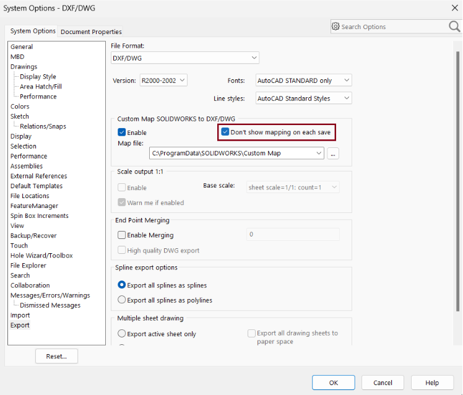Select File Locations in options tree
463x395 pixels.
(30, 196)
